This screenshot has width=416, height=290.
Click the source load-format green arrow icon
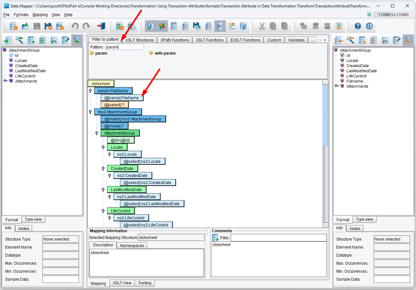coord(8,40)
